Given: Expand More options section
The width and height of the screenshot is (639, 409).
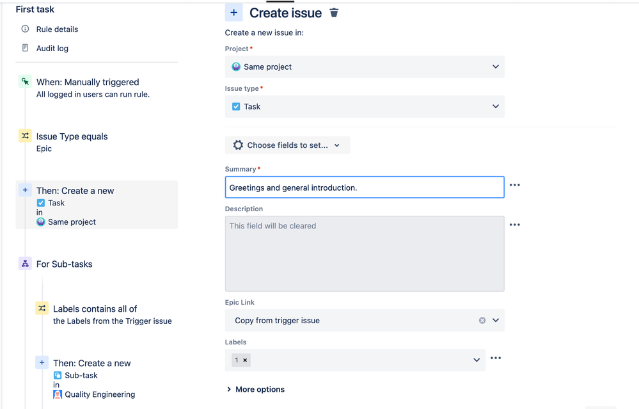Looking at the screenshot, I should tap(255, 389).
